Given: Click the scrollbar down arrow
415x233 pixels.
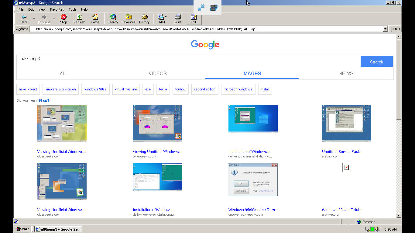Looking at the screenshot, I should point(399,215).
